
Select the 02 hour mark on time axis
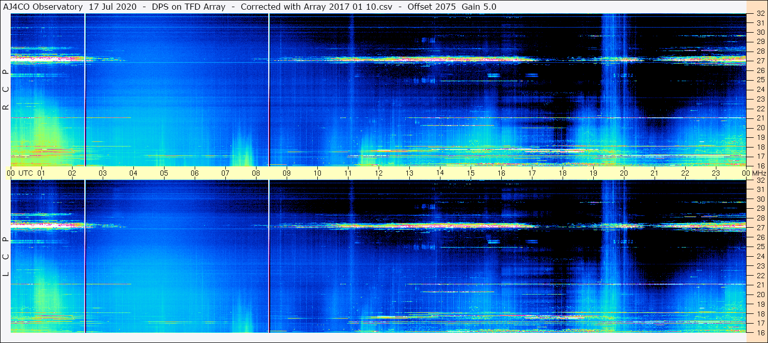tap(72, 173)
